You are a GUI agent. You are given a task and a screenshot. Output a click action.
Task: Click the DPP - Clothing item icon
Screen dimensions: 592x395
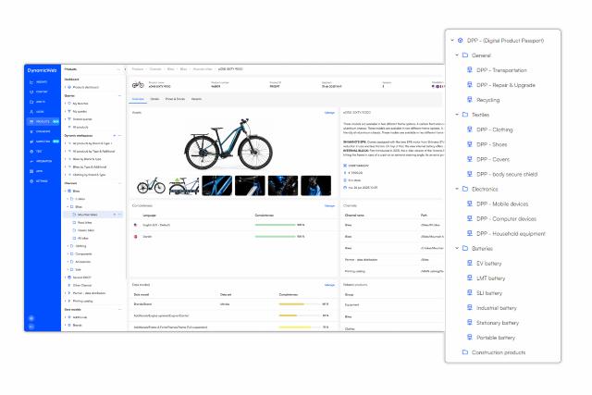coord(471,130)
